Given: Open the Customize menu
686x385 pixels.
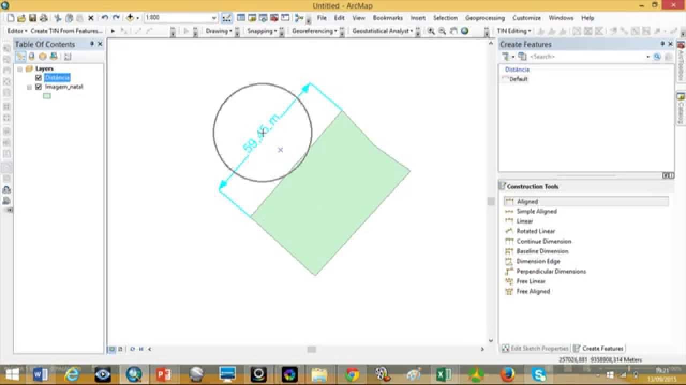Looking at the screenshot, I should (526, 18).
